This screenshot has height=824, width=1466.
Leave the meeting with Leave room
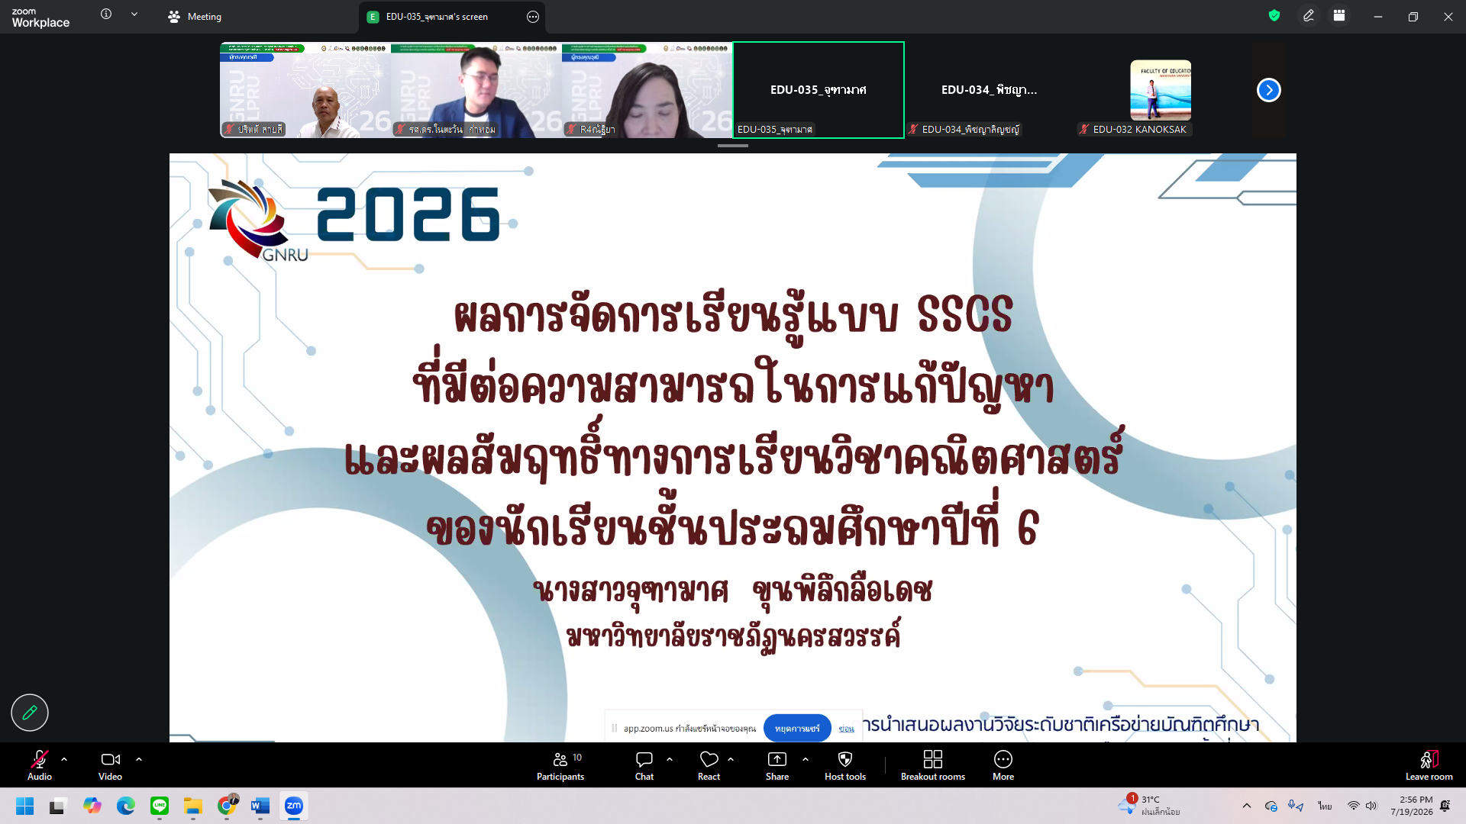[x=1429, y=765]
